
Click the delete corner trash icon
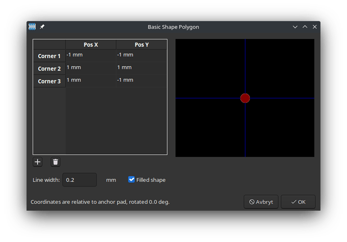coord(55,162)
